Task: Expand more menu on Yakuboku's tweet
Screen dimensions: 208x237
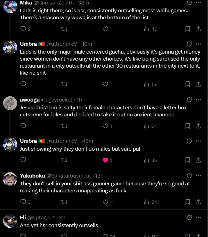Action: 198,176
